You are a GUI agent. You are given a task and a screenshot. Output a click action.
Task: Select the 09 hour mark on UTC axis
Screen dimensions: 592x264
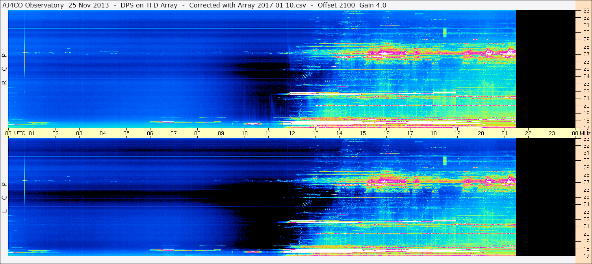(x=221, y=133)
